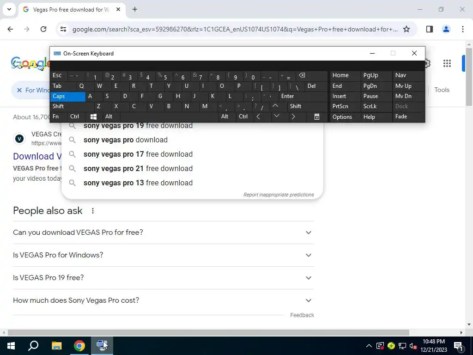Open Chrome profile avatar
The width and height of the screenshot is (473, 355).
(446, 29)
